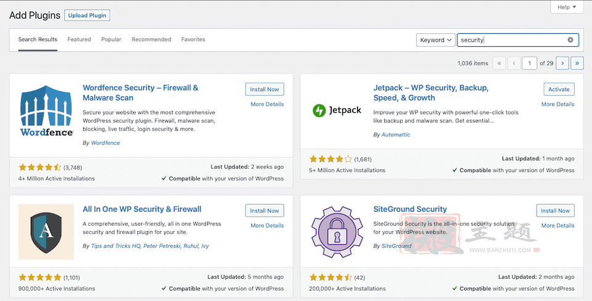Open the Keyword search type dropdown
The image size is (592, 301).
(x=436, y=39)
